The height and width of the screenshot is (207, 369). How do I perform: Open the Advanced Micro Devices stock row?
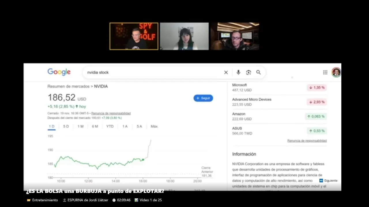pyautogui.click(x=279, y=102)
